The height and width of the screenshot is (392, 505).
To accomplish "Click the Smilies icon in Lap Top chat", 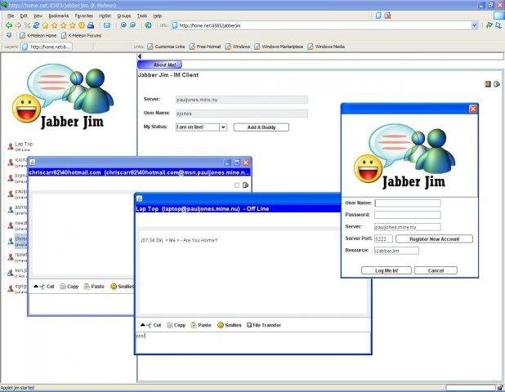I will [230, 325].
